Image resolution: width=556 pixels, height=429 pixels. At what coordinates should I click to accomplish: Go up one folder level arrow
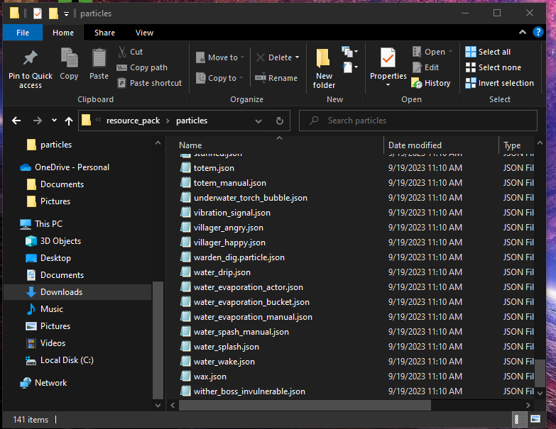click(x=69, y=121)
